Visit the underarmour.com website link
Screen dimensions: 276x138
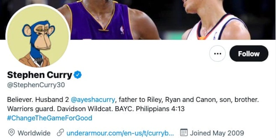point(120,133)
